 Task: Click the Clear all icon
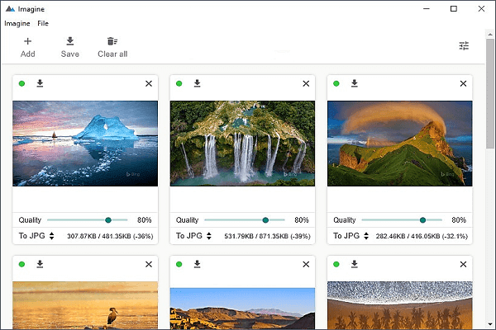tap(112, 41)
